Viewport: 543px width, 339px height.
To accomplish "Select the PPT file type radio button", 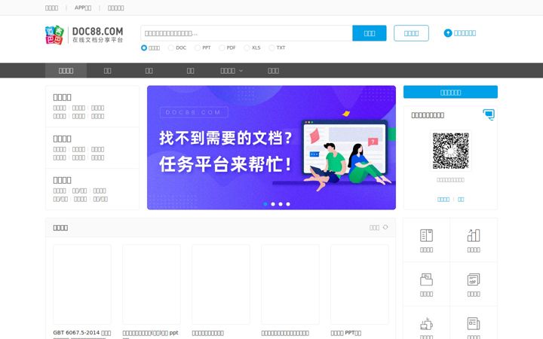I will [198, 47].
